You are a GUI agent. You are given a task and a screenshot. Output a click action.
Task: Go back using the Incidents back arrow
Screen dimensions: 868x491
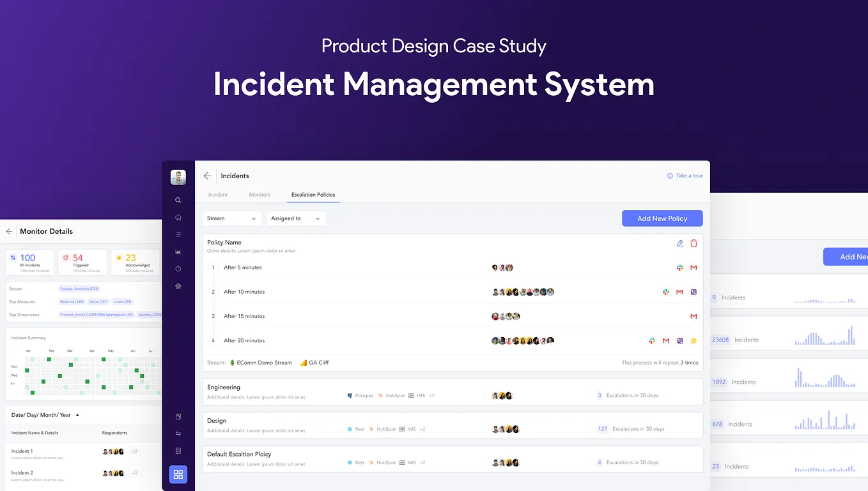[207, 176]
